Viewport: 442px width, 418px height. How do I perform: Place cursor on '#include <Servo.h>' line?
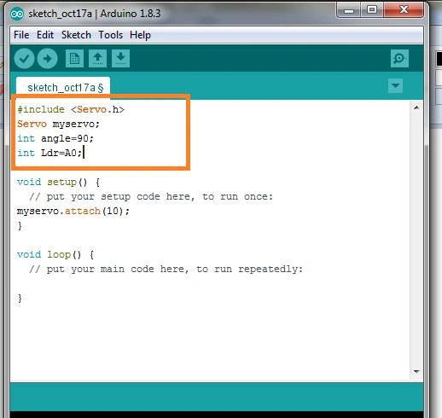pyautogui.click(x=71, y=109)
